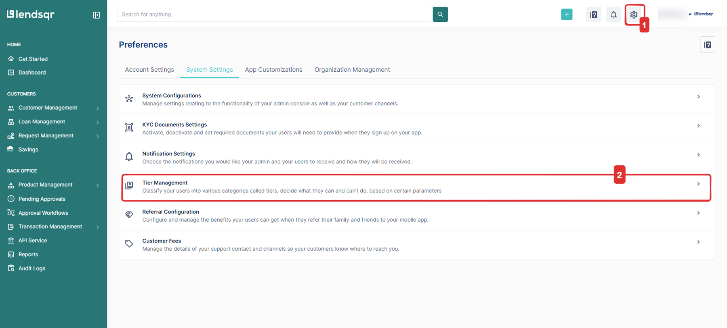Click the green plus quick-add button
Viewport: 727px width, 328px height.
tap(567, 15)
